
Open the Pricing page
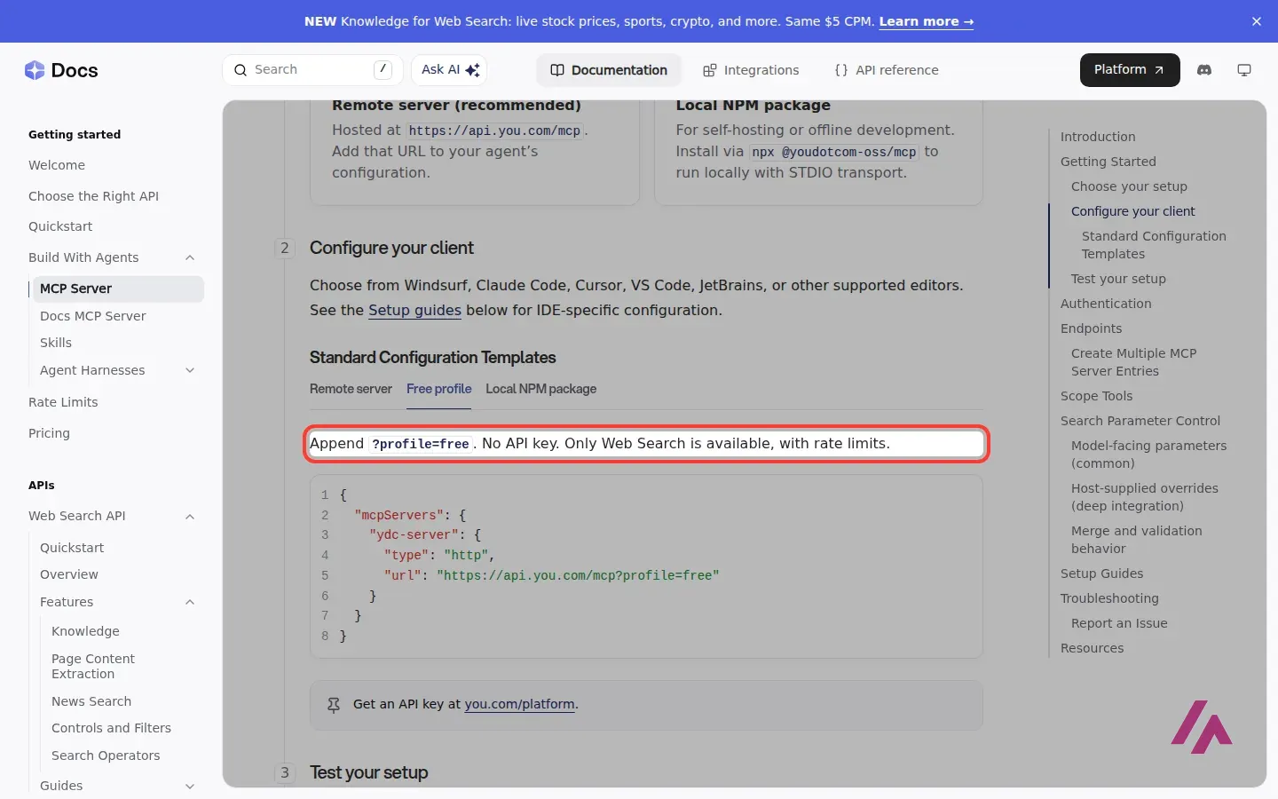click(49, 433)
